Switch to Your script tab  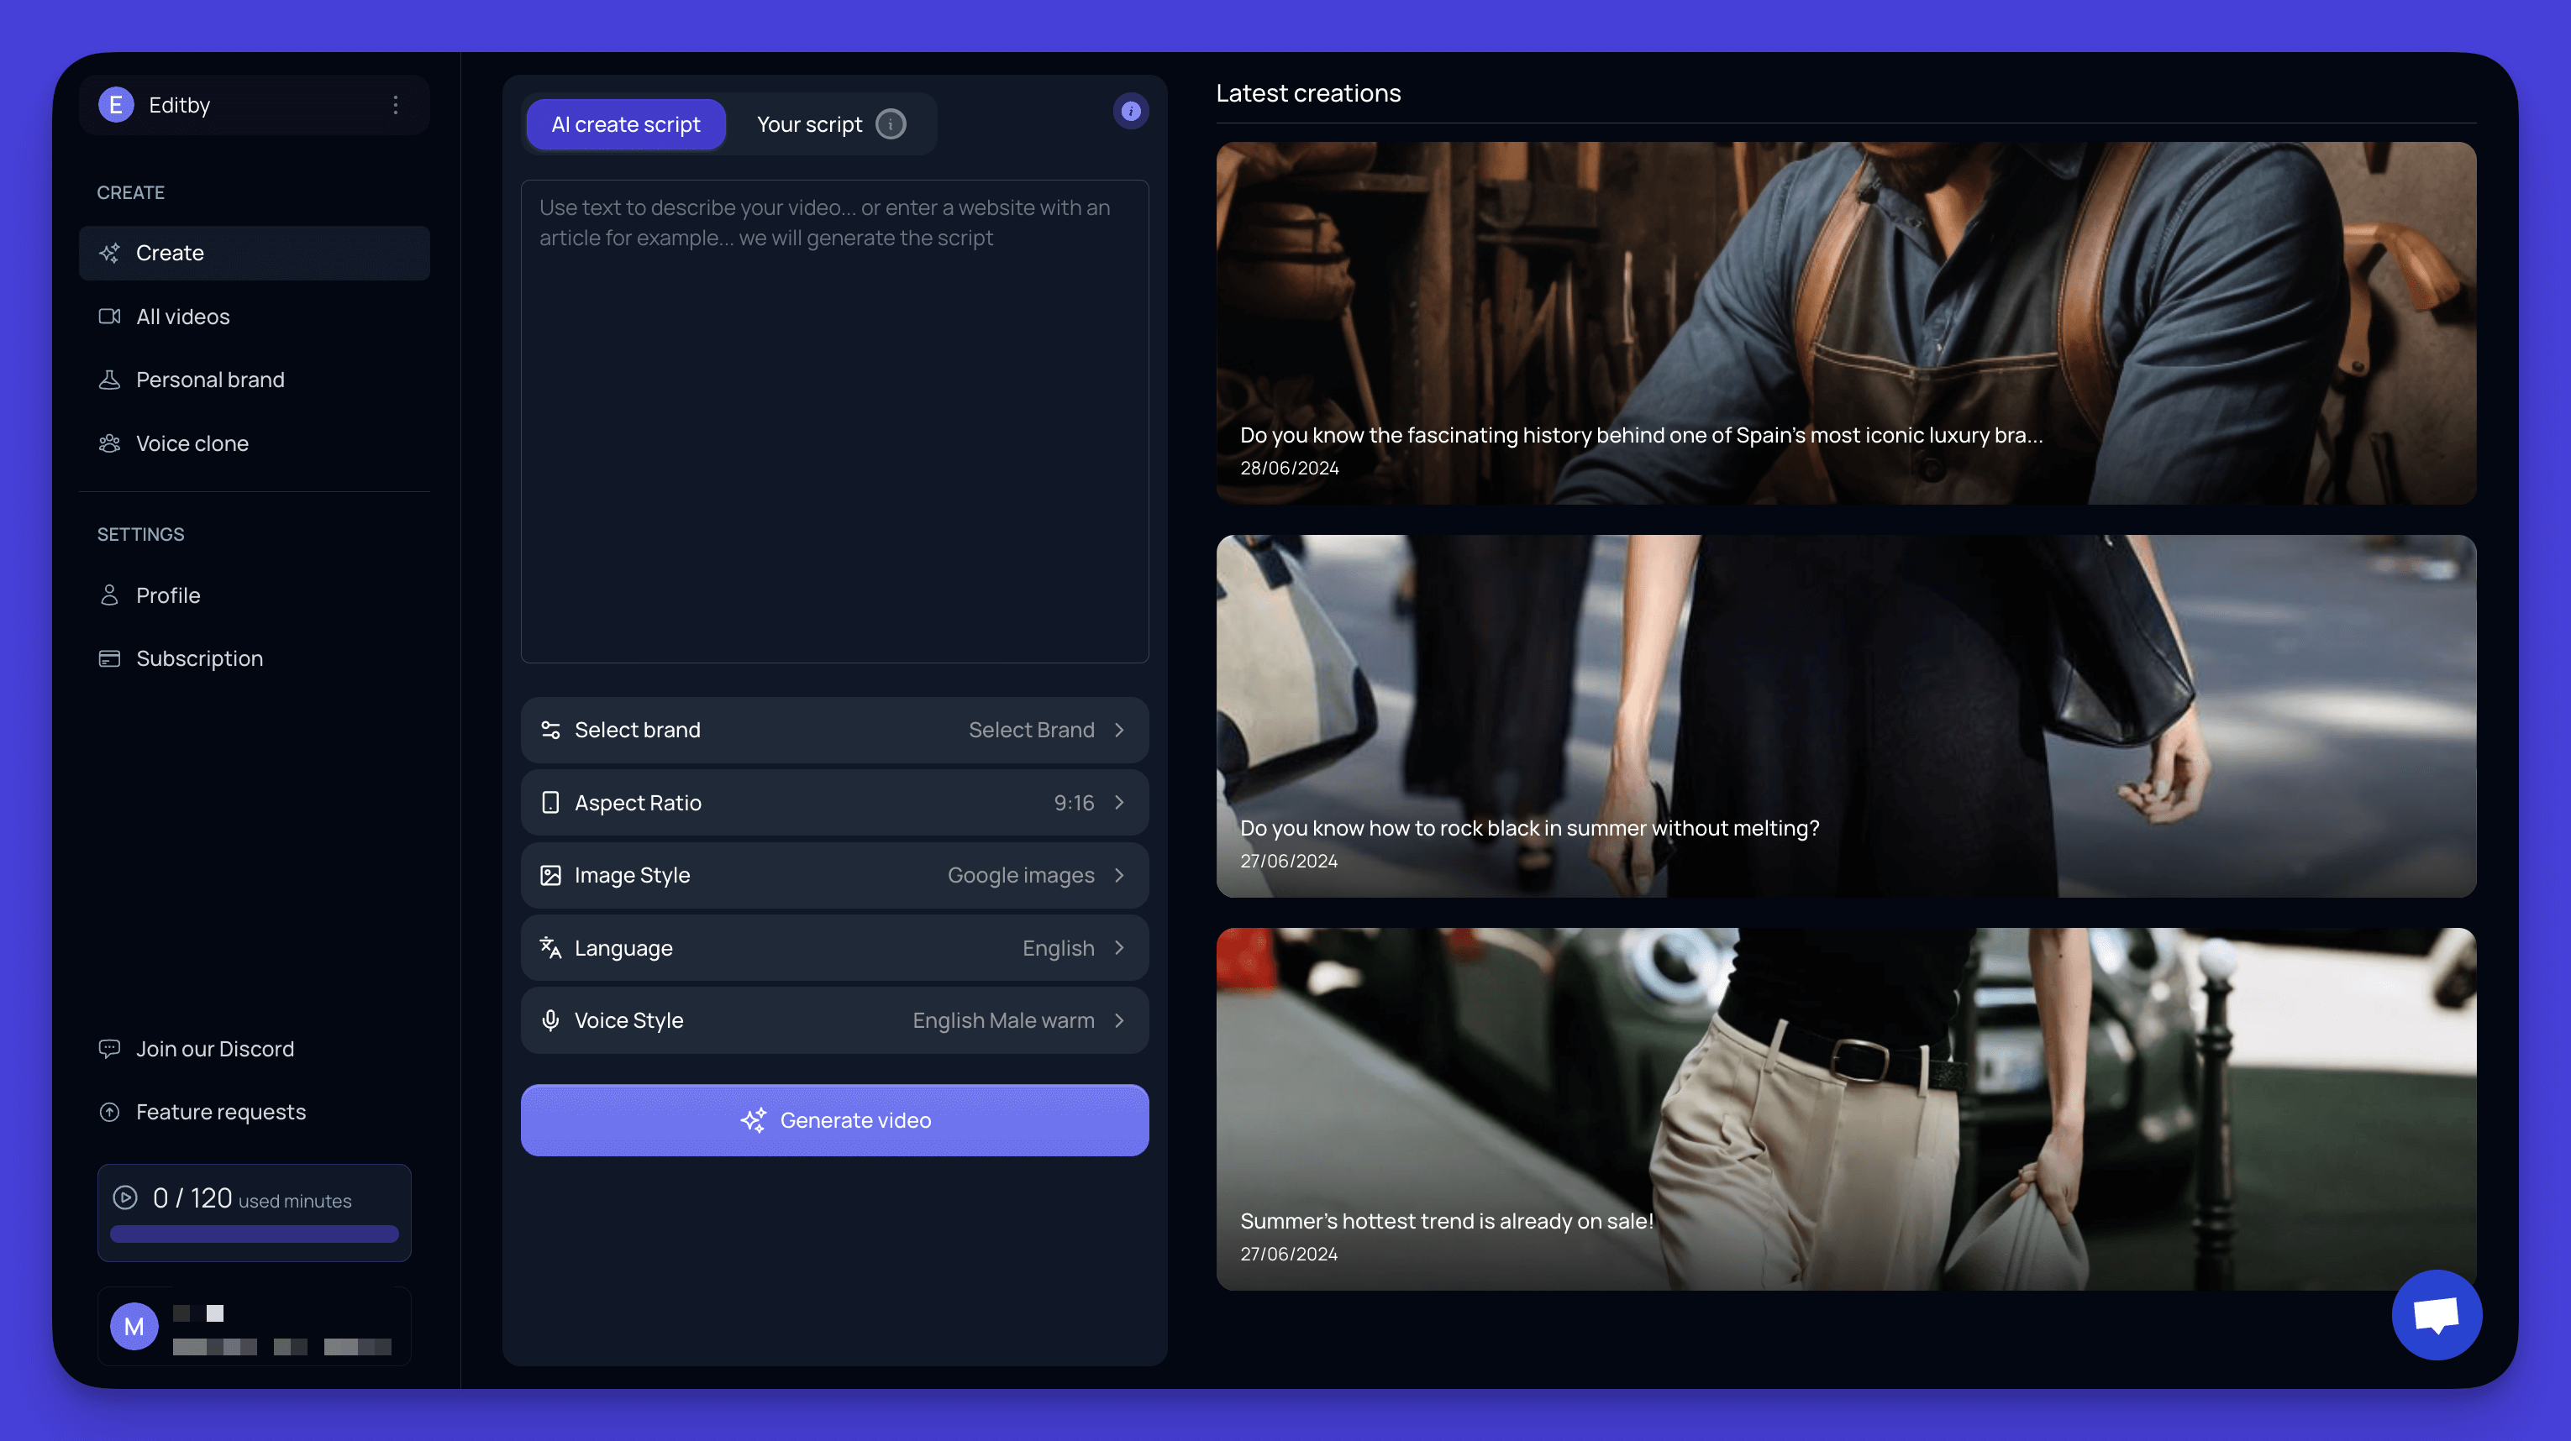[x=809, y=123]
